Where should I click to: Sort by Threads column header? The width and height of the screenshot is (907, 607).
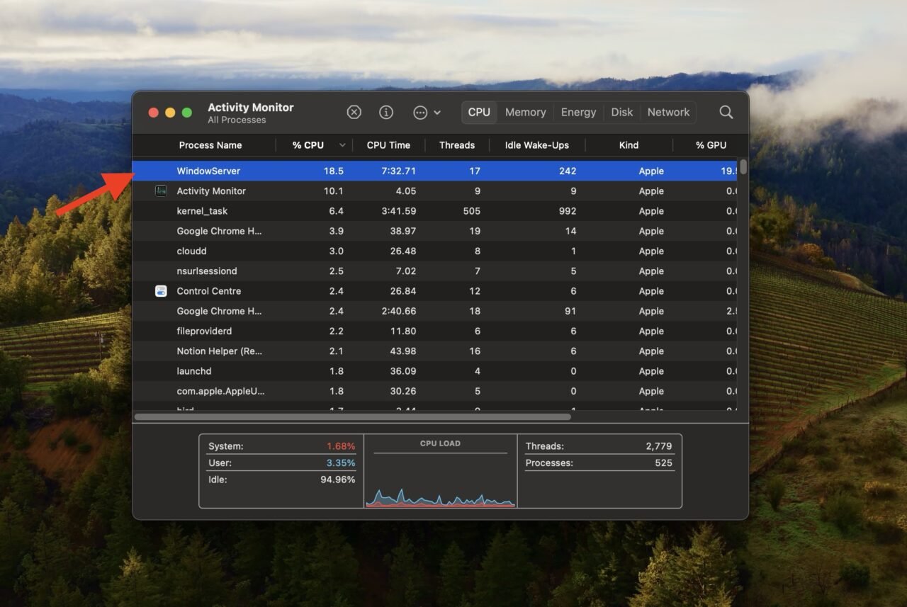[457, 145]
